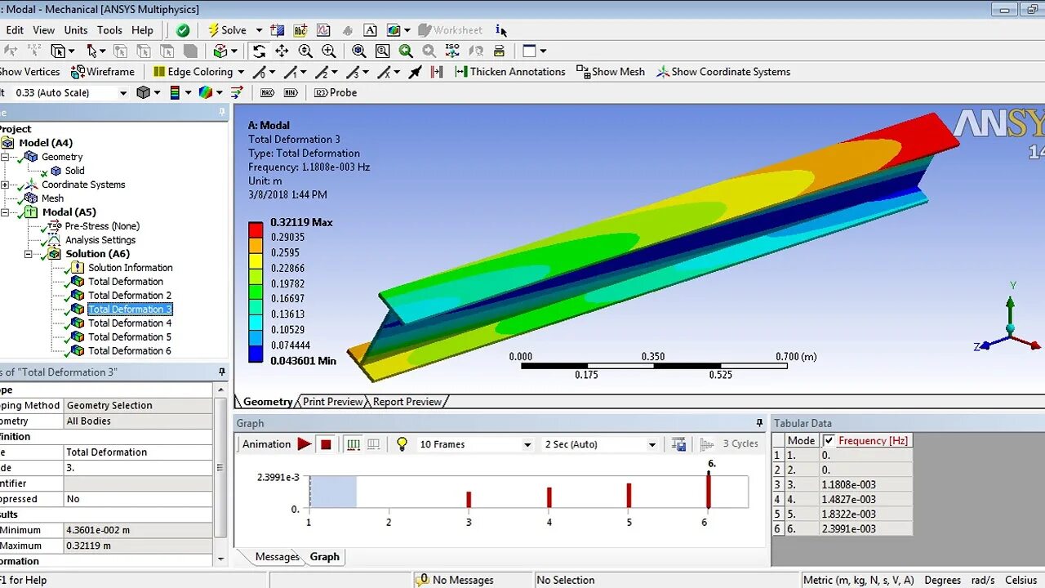Viewport: 1045px width, 588px height.
Task: Select the Box Zoom tool icon
Action: pyautogui.click(x=329, y=51)
